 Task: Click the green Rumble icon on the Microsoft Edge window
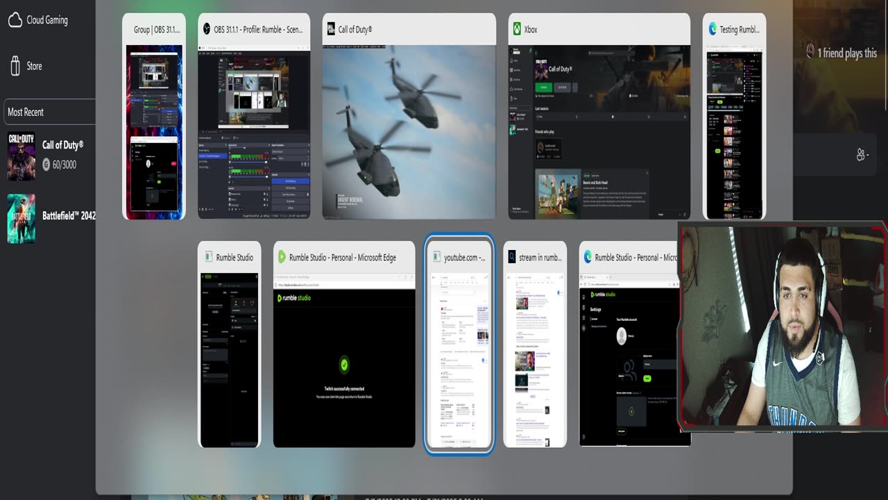coord(282,257)
